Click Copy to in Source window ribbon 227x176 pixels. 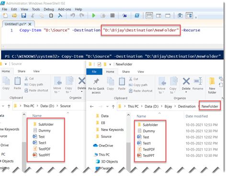[x=68, y=85]
